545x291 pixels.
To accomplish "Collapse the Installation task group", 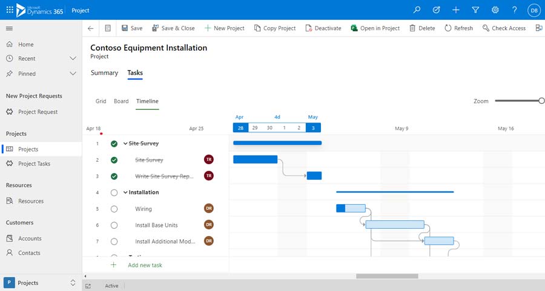I will pyautogui.click(x=125, y=193).
